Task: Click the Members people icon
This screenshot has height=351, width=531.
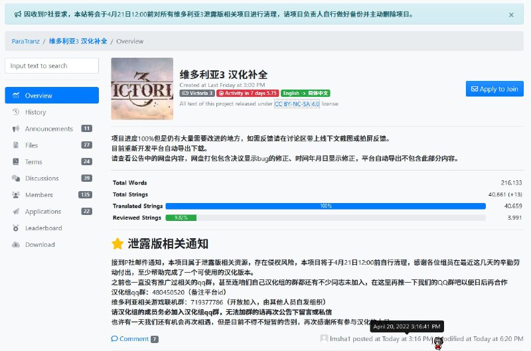Action: point(15,195)
